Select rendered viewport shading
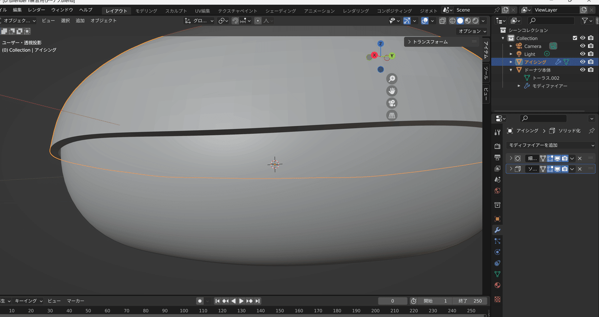The width and height of the screenshot is (599, 317). [x=476, y=21]
